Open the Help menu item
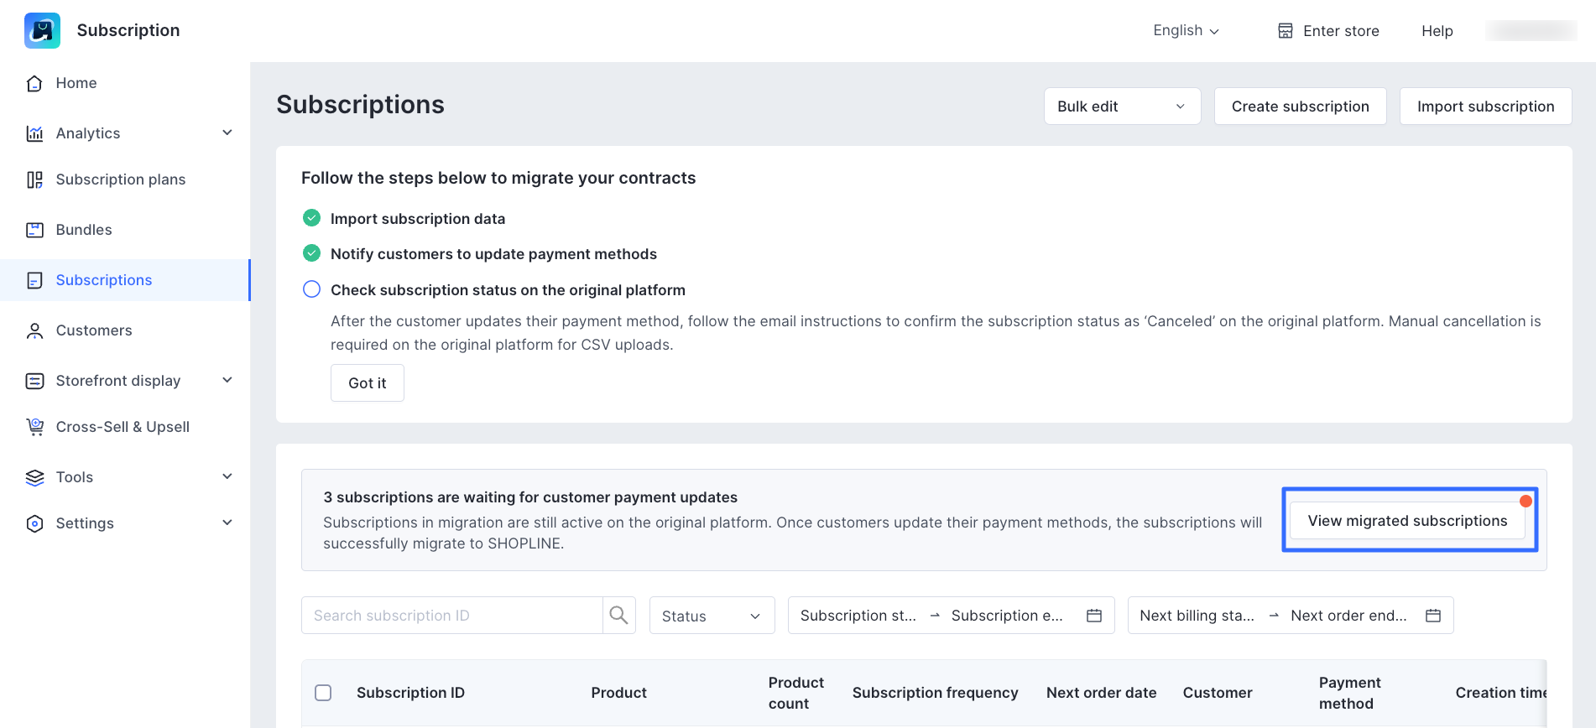Image resolution: width=1596 pixels, height=728 pixels. point(1437,31)
